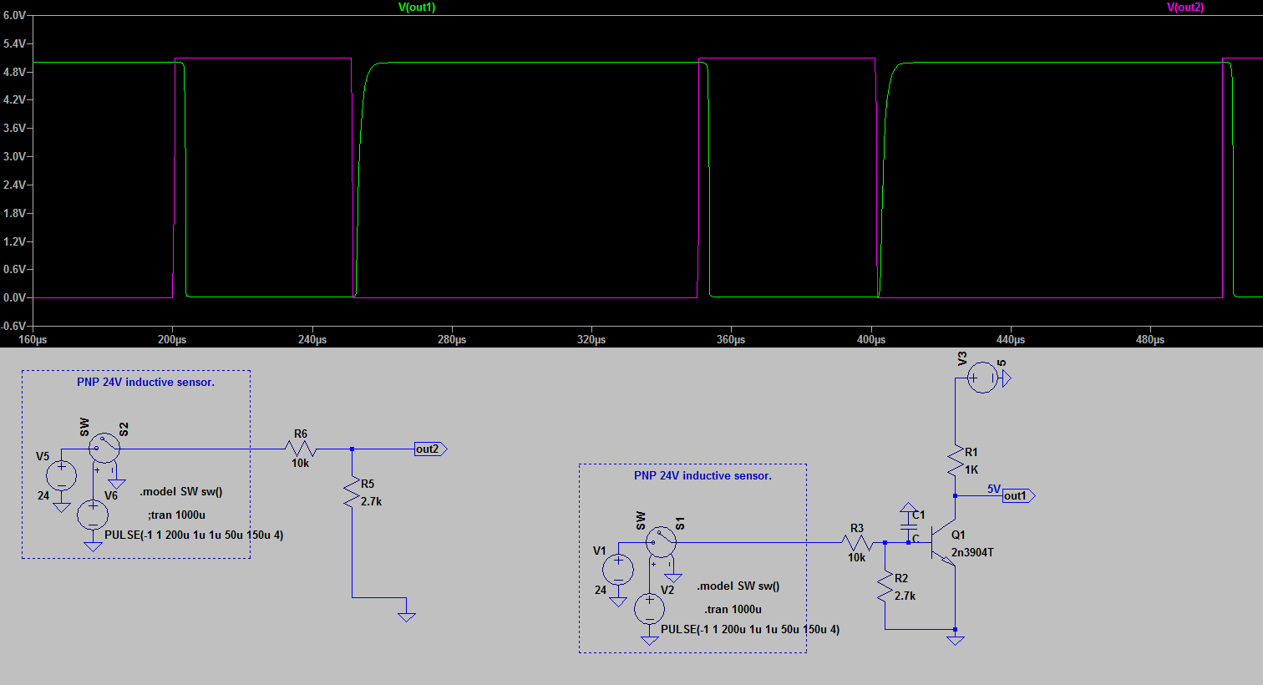Select the V(out1) green trace label
This screenshot has width=1263, height=685.
(x=417, y=8)
